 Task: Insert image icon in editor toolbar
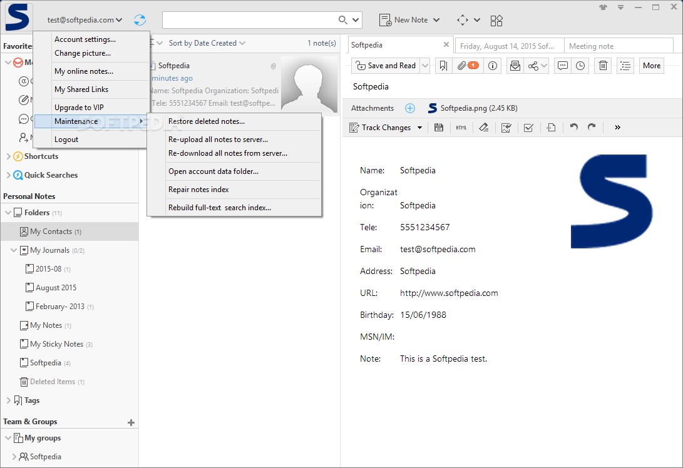click(x=506, y=128)
